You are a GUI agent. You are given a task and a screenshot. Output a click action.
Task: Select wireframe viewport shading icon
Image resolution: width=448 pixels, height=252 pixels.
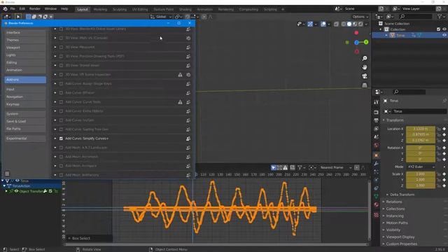pyautogui.click(x=344, y=24)
